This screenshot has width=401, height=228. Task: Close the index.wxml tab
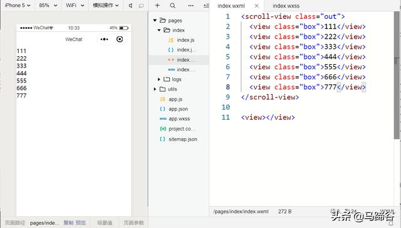(x=256, y=6)
